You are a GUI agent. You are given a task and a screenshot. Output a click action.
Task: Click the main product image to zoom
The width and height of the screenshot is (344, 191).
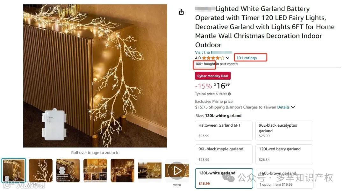pos(95,76)
